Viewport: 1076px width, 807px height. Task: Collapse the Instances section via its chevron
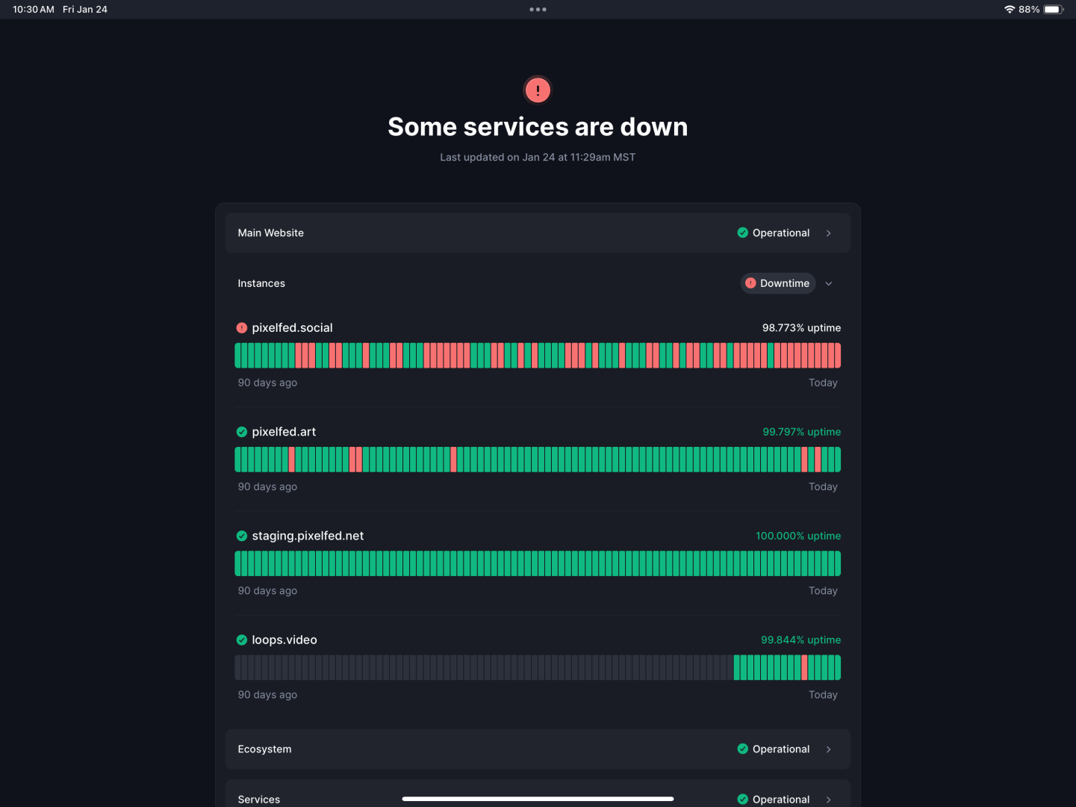[829, 283]
